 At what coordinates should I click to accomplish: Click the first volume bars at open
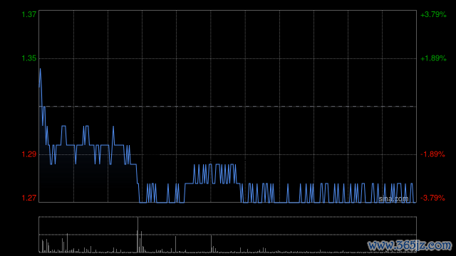(x=45, y=245)
